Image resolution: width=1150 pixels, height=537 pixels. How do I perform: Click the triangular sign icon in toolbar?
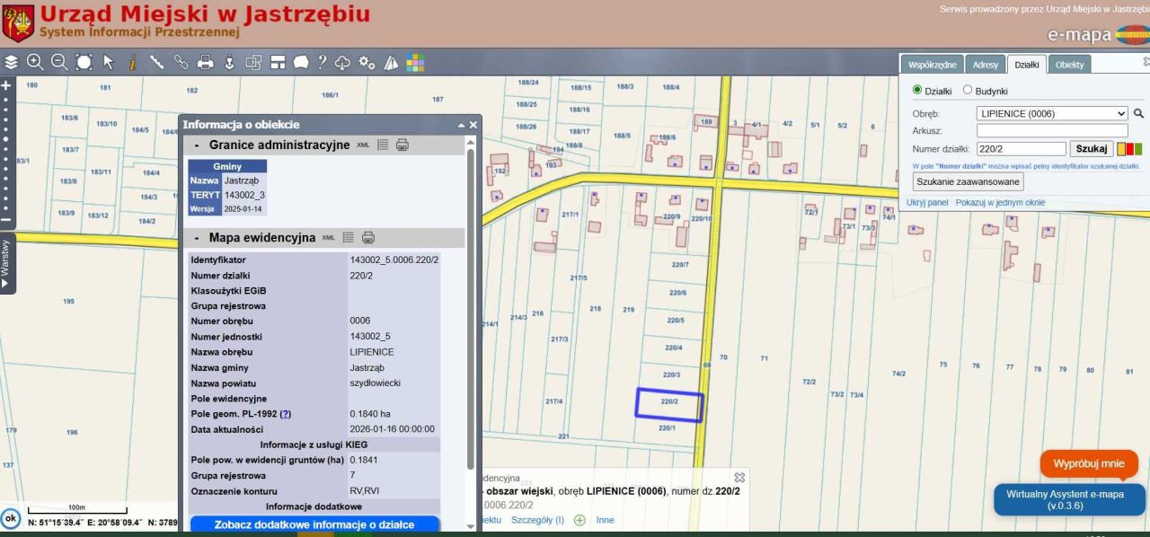[x=390, y=63]
